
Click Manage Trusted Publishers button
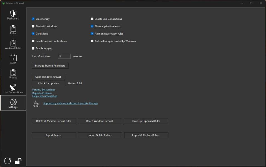tap(50, 66)
